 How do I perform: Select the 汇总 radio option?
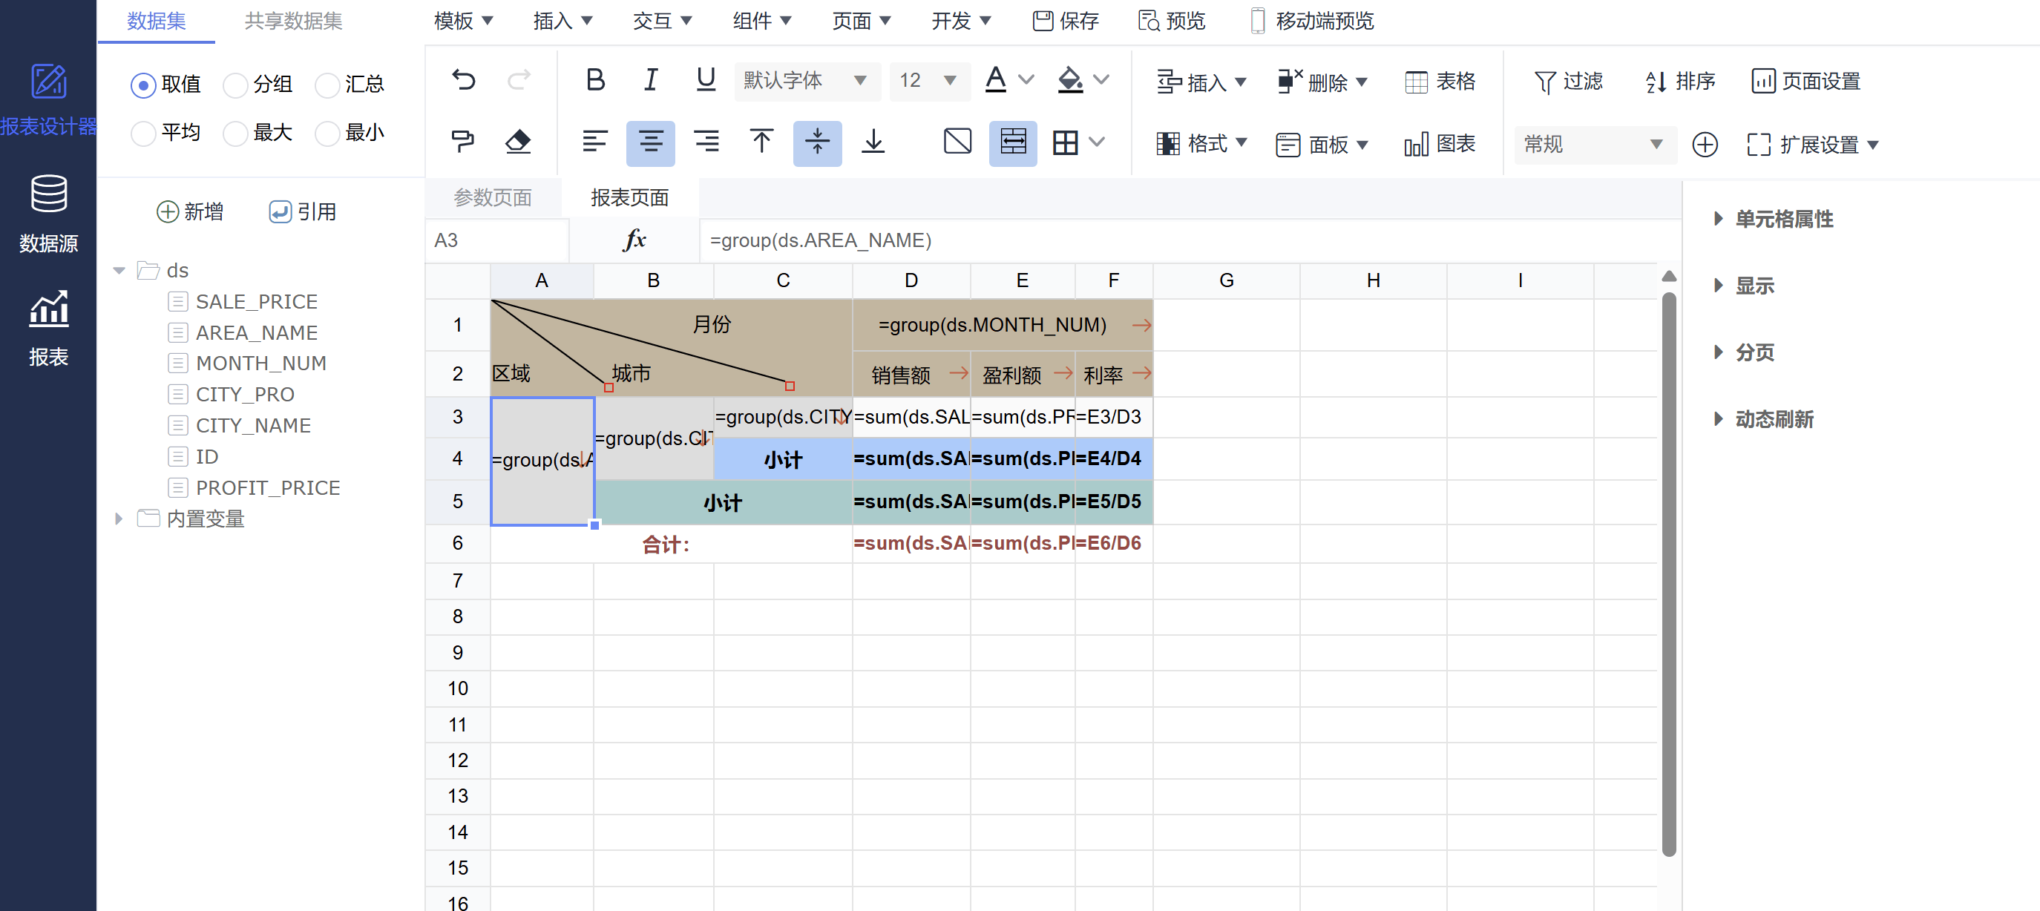click(327, 85)
